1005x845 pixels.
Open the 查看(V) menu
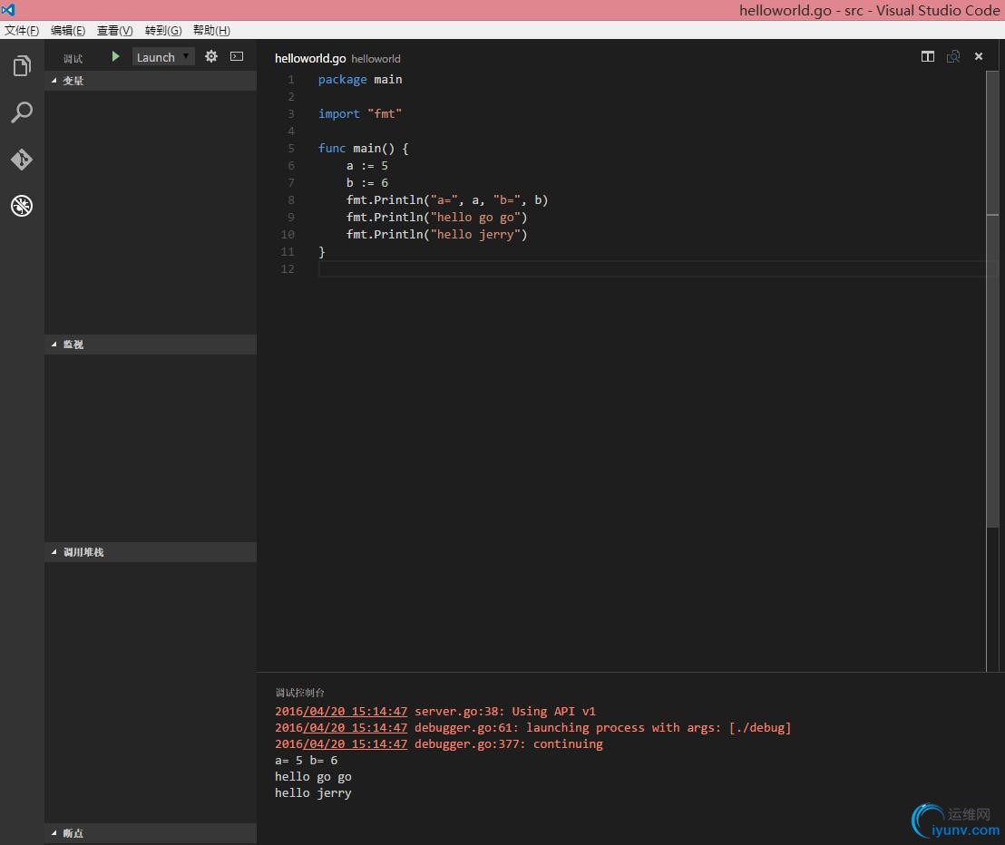(x=114, y=30)
